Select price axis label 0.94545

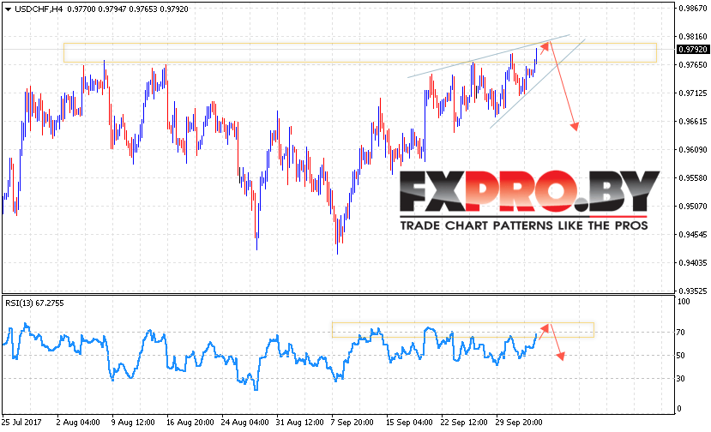click(x=693, y=234)
